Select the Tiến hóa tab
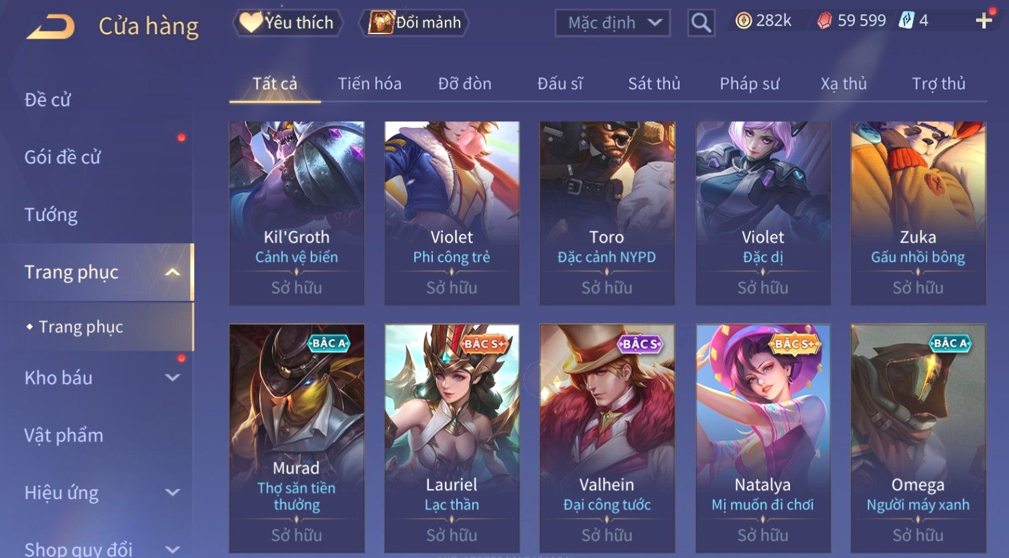1009x558 pixels. pyautogui.click(x=369, y=84)
